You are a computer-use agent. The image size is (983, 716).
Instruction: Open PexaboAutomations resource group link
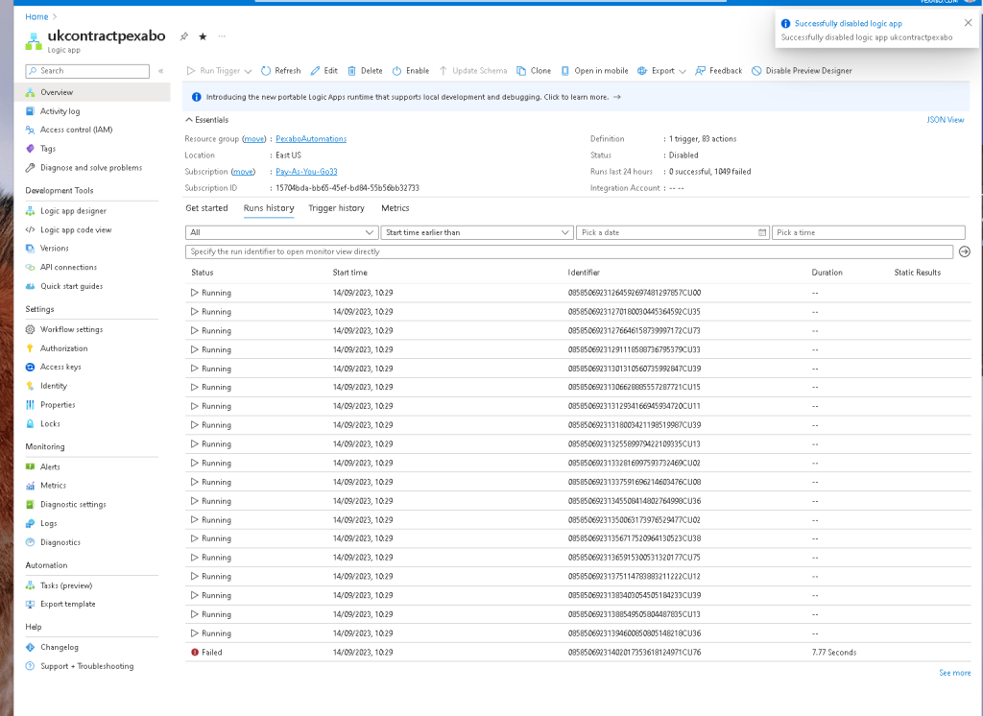(311, 138)
